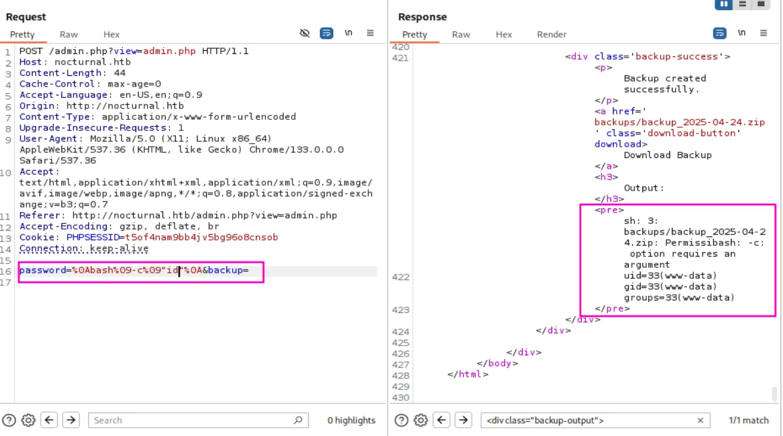Select the Hex tab in Request
This screenshot has height=436, width=783.
click(x=112, y=35)
